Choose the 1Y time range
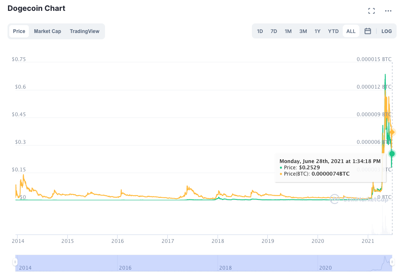405x278 pixels. (x=318, y=31)
